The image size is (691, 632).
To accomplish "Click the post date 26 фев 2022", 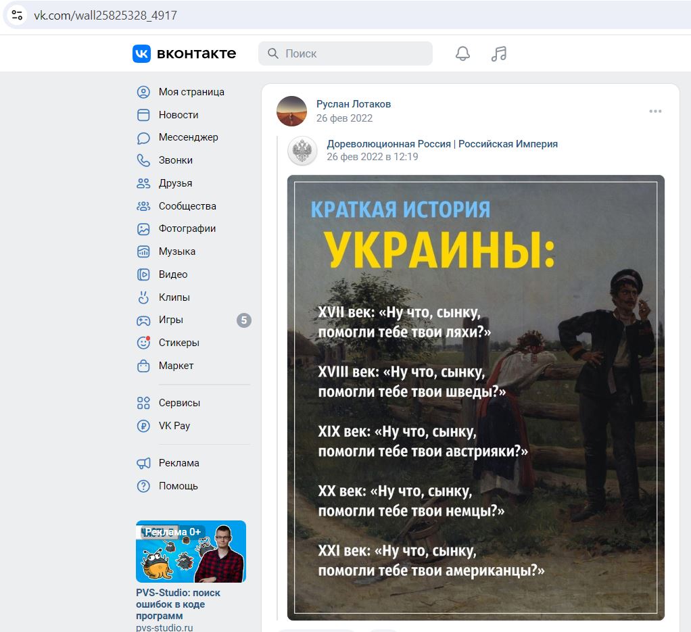I will [344, 118].
